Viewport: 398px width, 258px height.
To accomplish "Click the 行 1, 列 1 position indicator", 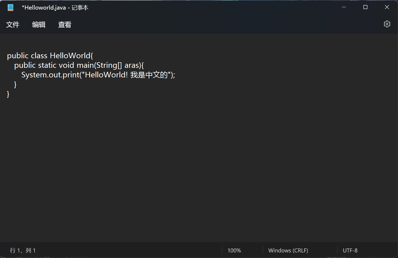I will (23, 251).
